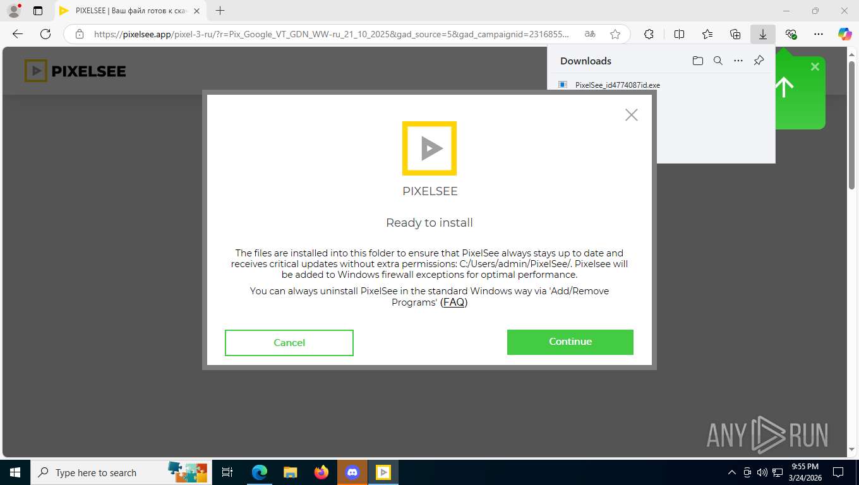Open the Collections icon
The image size is (859, 485).
pyautogui.click(x=735, y=34)
